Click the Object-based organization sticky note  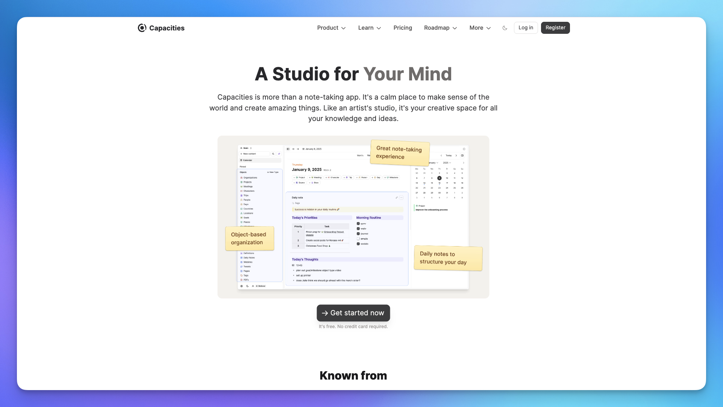click(x=249, y=238)
